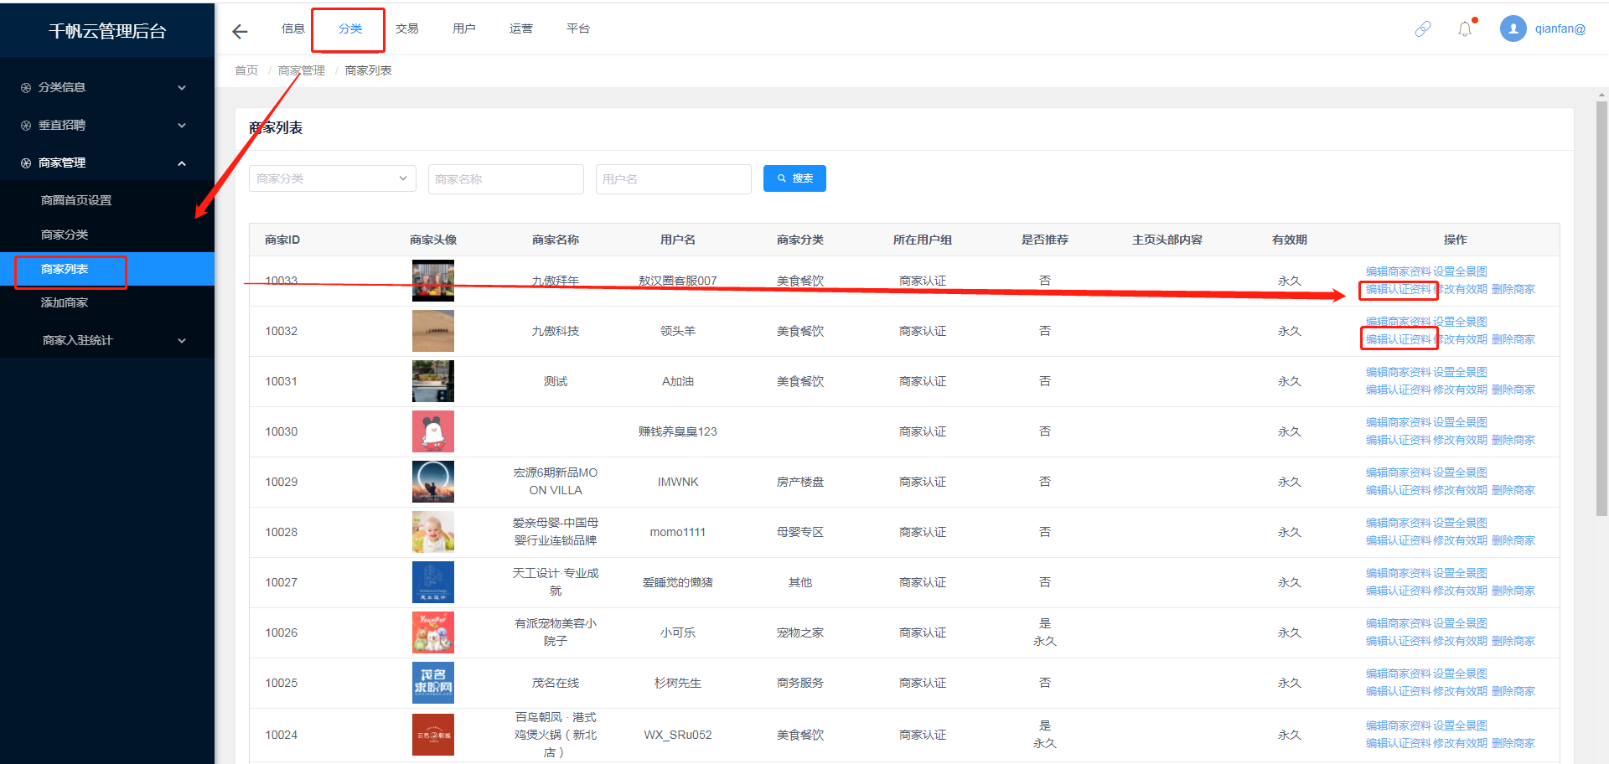This screenshot has height=764, width=1609.
Task: Click the 千帆云管理后台 title
Action: pos(107,31)
